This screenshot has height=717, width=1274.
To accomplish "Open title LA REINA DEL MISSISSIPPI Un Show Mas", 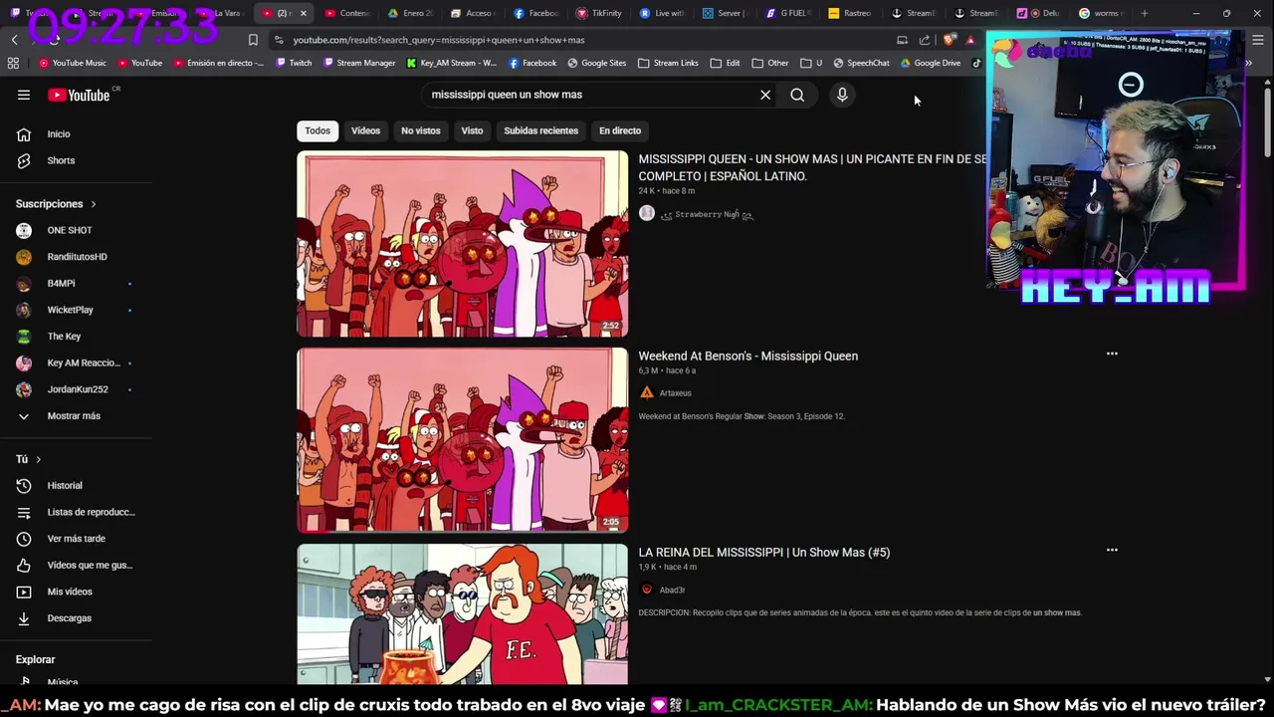I will [x=764, y=552].
